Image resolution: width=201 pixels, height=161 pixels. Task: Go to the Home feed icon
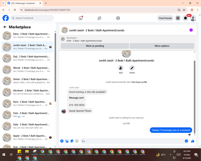80,18
